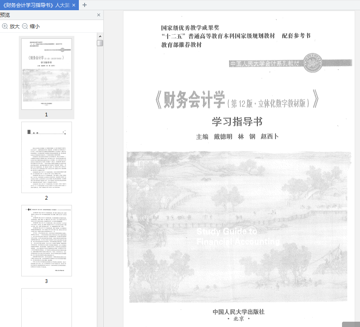Click the 缩小 text label
Image resolution: width=360 pixels, height=327 pixels.
[x=35, y=27]
